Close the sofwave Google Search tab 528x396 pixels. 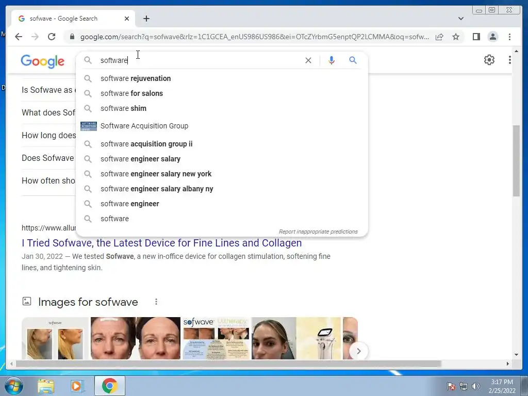pos(127,19)
